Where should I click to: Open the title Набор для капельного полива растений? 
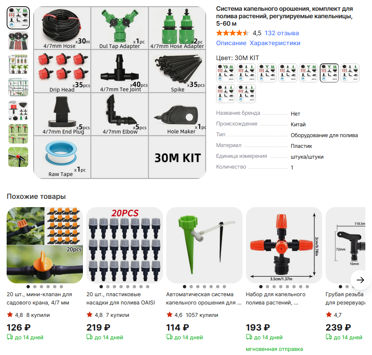(276, 298)
